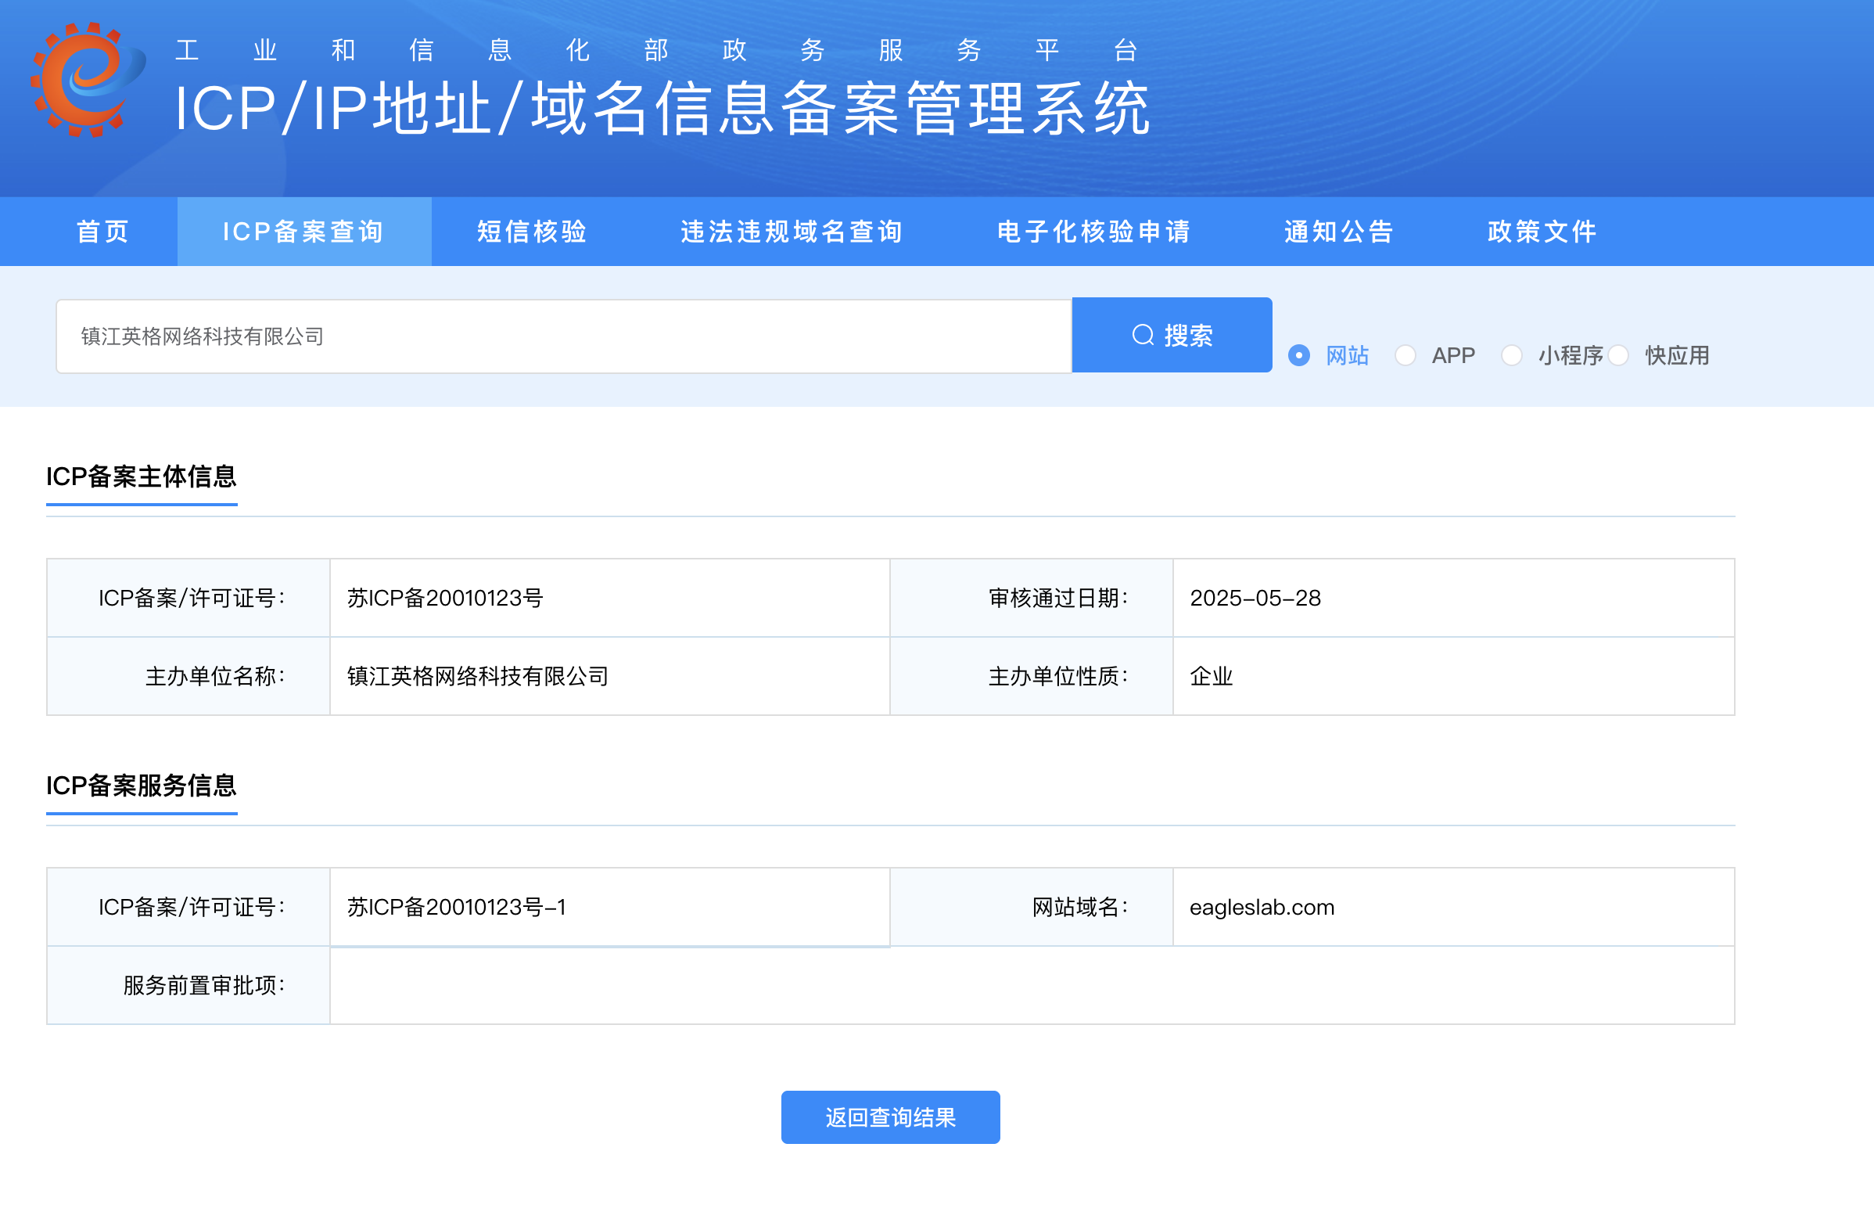1874x1230 pixels.
Task: Click the eagleslab.com domain value
Action: tap(1262, 908)
